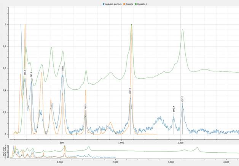Click the 0,6 y-axis label on main chart
The width and height of the screenshot is (239, 166).
4,68
